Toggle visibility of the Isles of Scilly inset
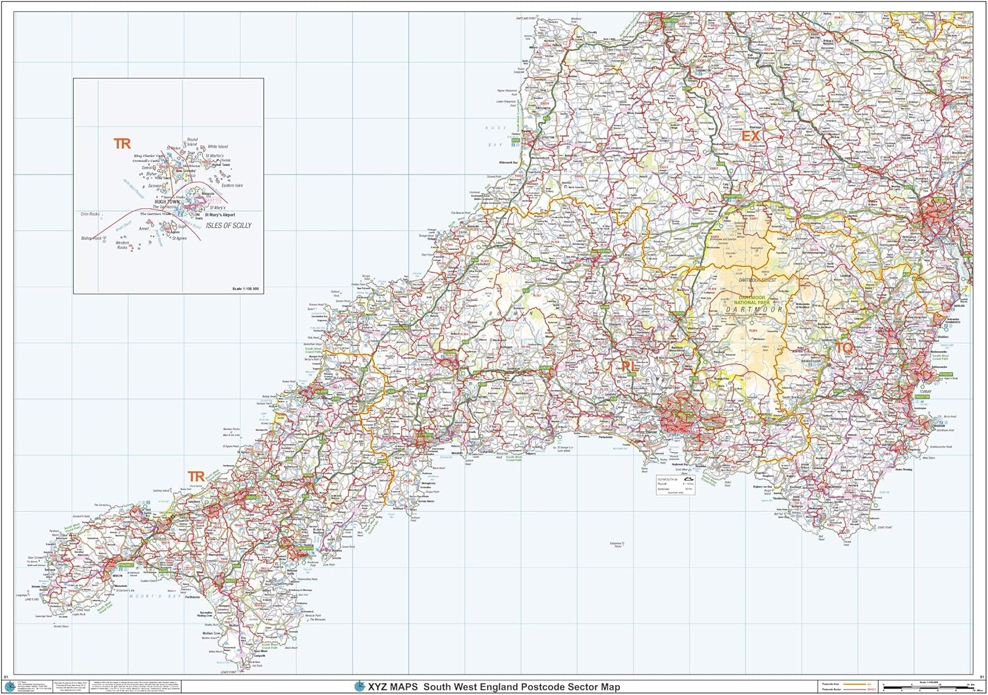 click(x=168, y=184)
